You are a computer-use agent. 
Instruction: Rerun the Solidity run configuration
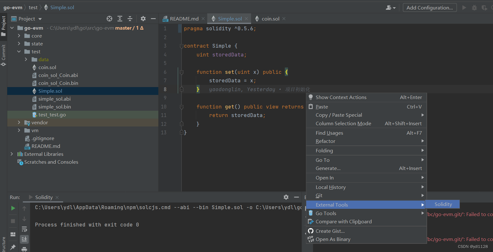(13, 208)
